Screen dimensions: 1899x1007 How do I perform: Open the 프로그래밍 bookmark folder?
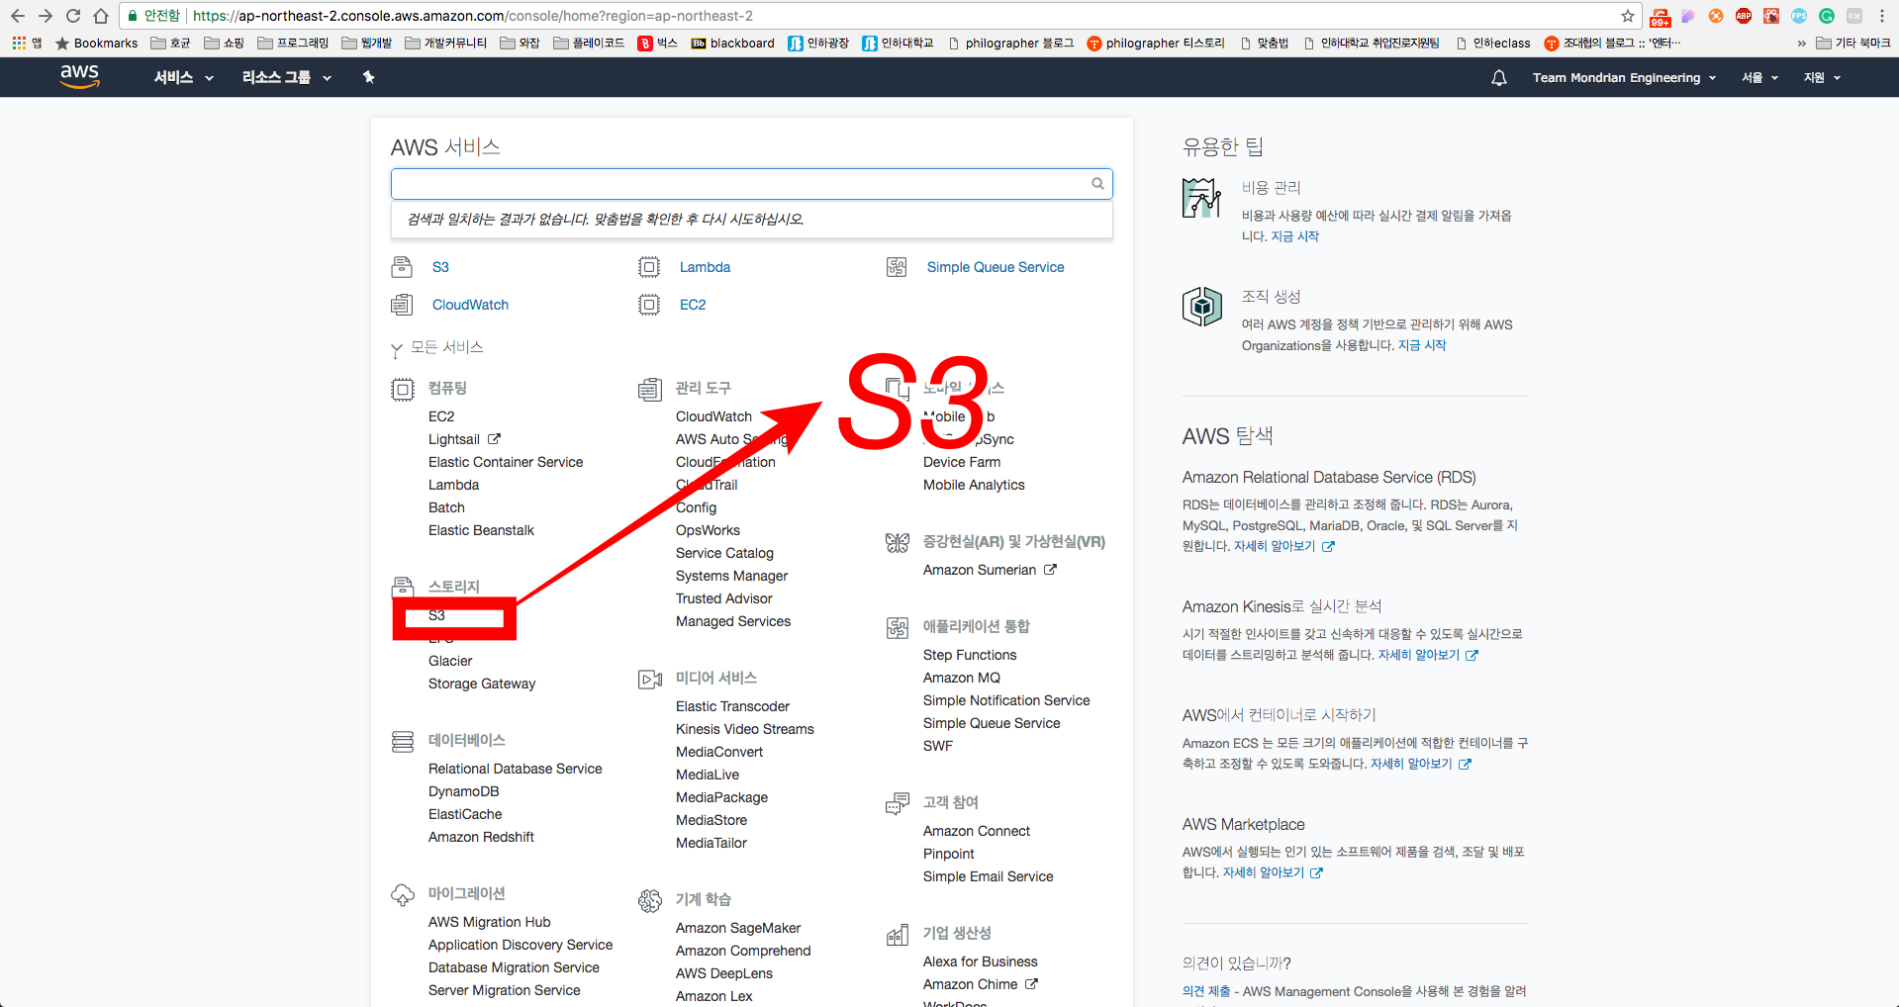(293, 43)
